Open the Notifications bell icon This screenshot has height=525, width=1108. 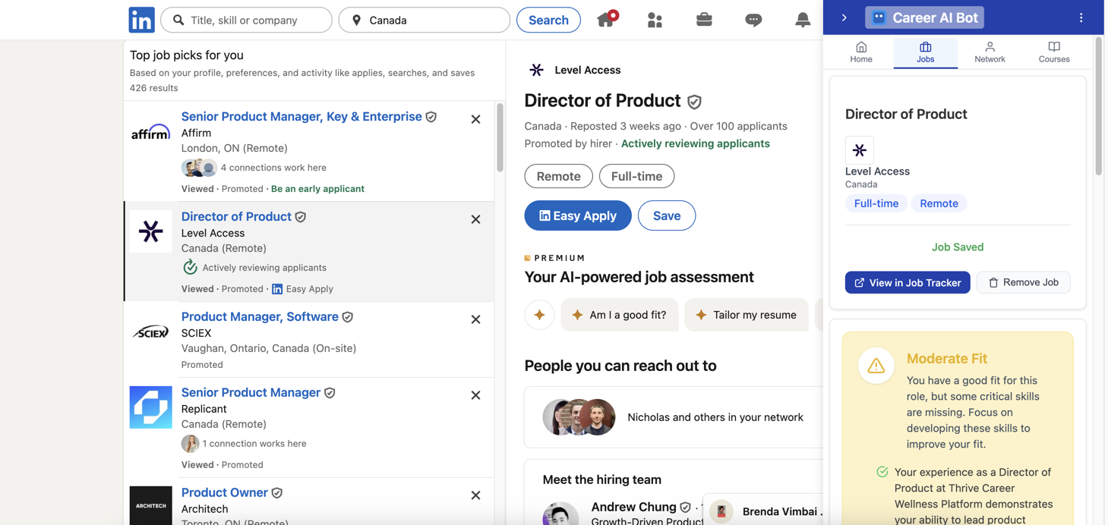pos(803,20)
